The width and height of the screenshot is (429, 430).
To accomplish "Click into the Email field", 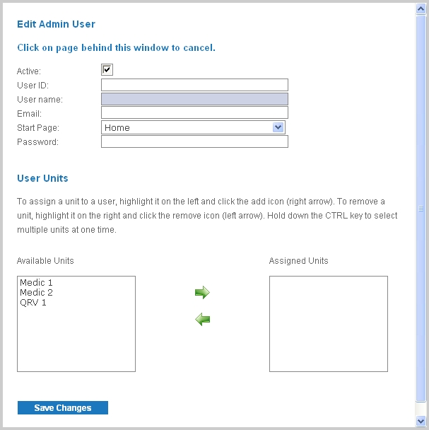I will tap(194, 112).
